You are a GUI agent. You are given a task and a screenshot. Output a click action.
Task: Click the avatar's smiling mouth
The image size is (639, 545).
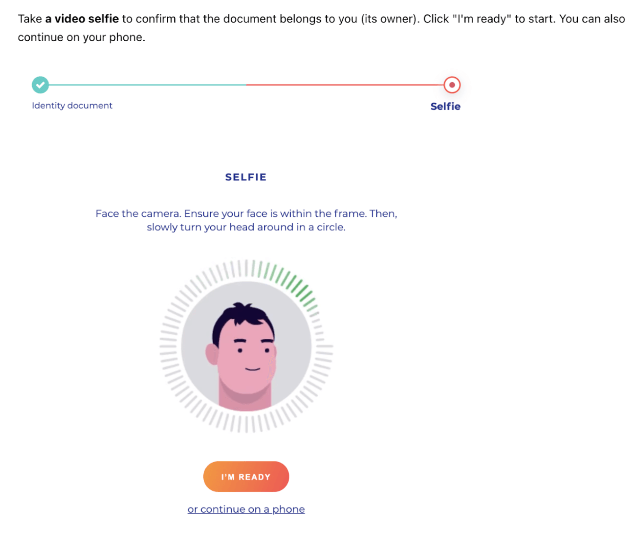(x=252, y=369)
